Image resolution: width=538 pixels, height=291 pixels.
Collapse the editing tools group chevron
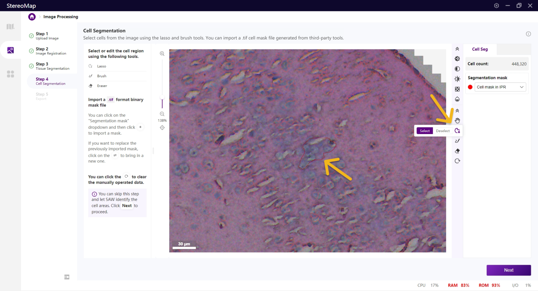pos(457,111)
